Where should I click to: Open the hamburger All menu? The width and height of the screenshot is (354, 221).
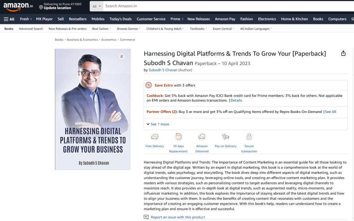9,19
